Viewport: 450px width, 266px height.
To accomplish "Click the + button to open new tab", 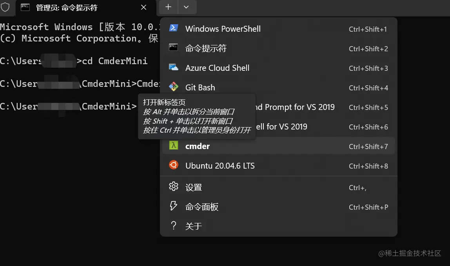I will (x=168, y=7).
